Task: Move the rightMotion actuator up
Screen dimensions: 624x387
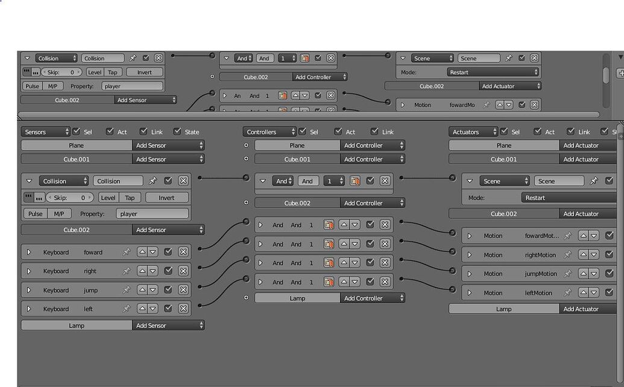Action: pos(584,254)
